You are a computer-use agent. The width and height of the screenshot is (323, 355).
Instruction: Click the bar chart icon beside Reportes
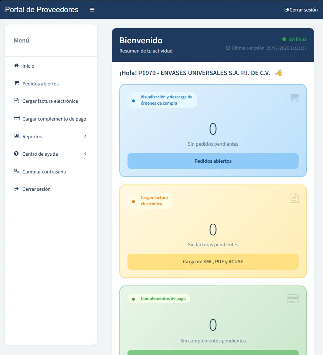click(x=17, y=136)
